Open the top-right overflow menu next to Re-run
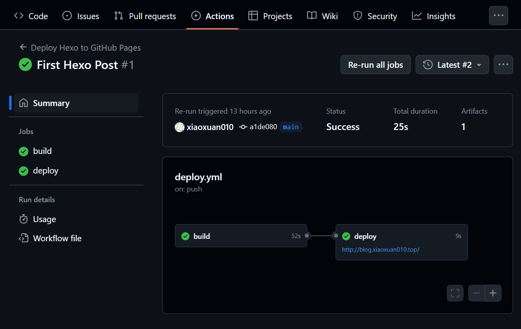The width and height of the screenshot is (521, 329). pos(503,64)
